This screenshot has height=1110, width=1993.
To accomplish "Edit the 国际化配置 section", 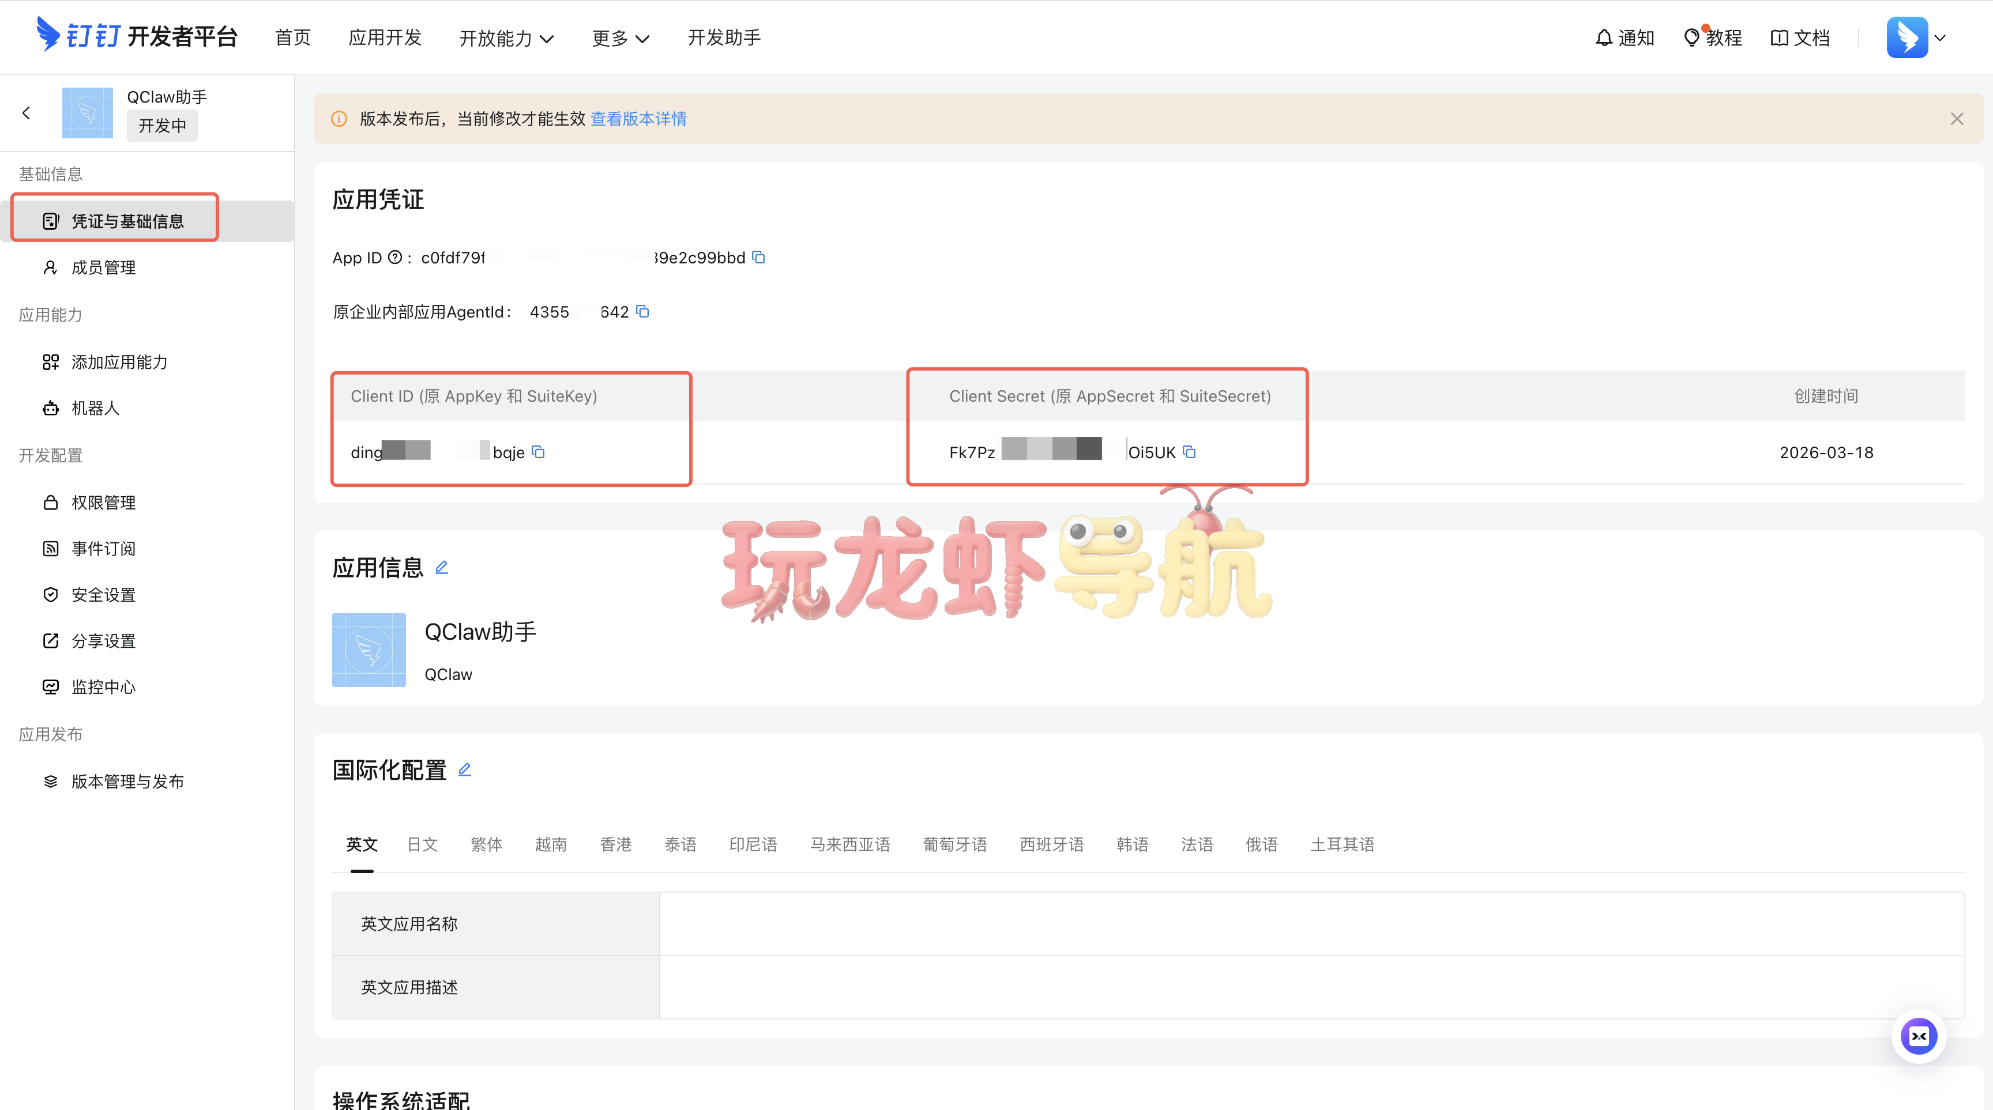I will [x=464, y=770].
